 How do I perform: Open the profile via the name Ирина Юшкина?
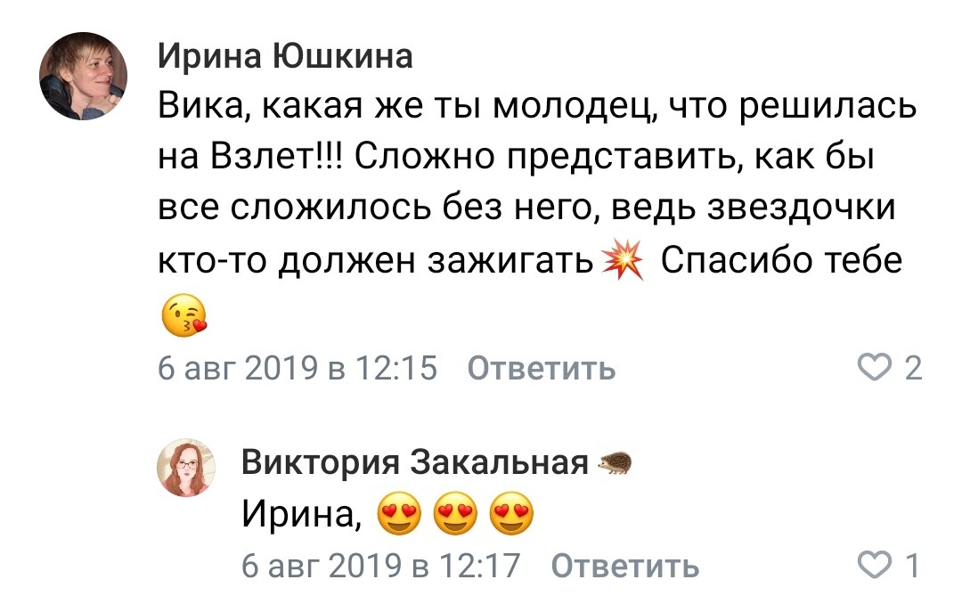285,57
